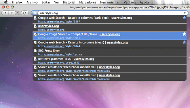Open the Firefox application menu
The image size is (190, 108).
point(17,2)
